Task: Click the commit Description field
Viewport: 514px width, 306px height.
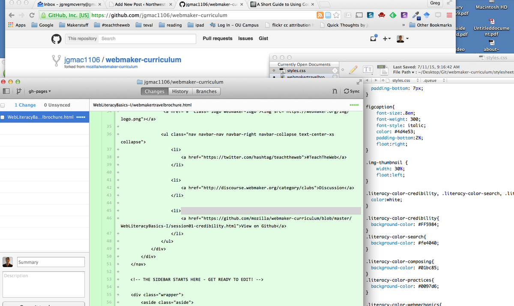Action: (x=44, y=284)
